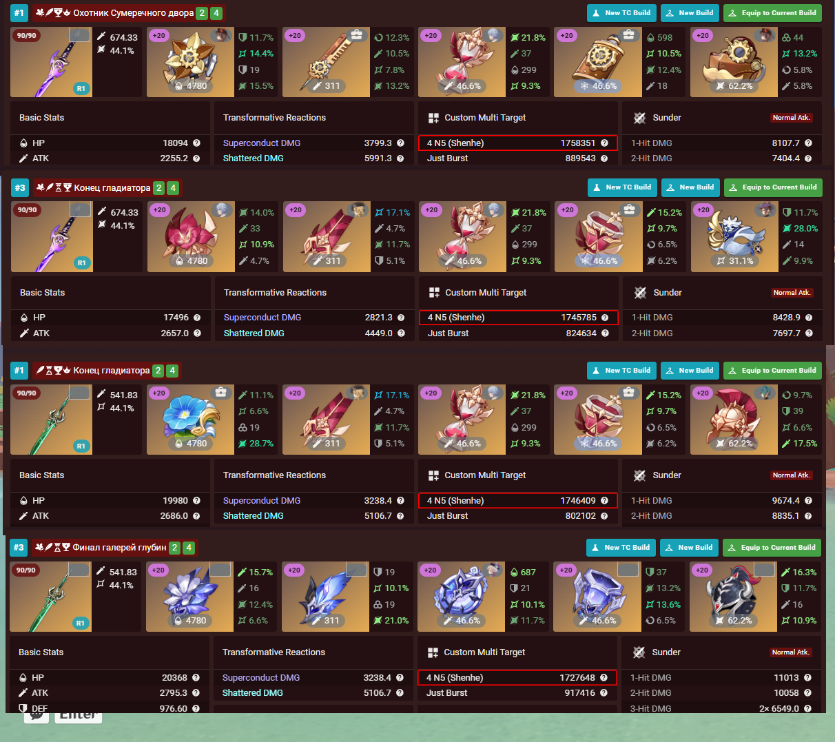Open help icon beside Just Burst 917416
This screenshot has height=742, width=835.
604,693
